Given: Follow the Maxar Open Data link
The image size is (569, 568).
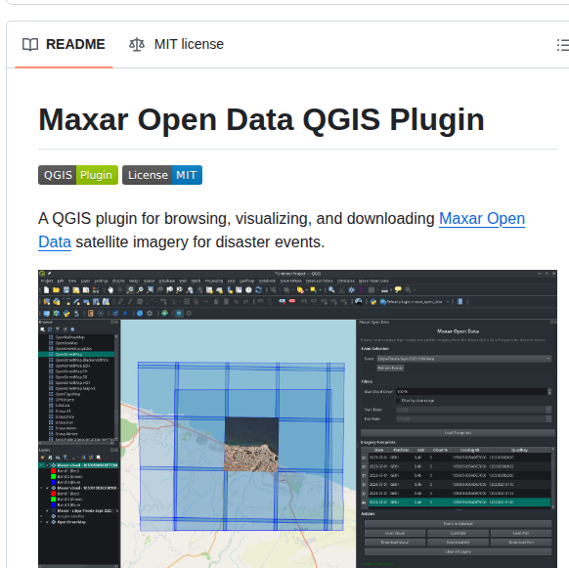Looking at the screenshot, I should [x=482, y=218].
